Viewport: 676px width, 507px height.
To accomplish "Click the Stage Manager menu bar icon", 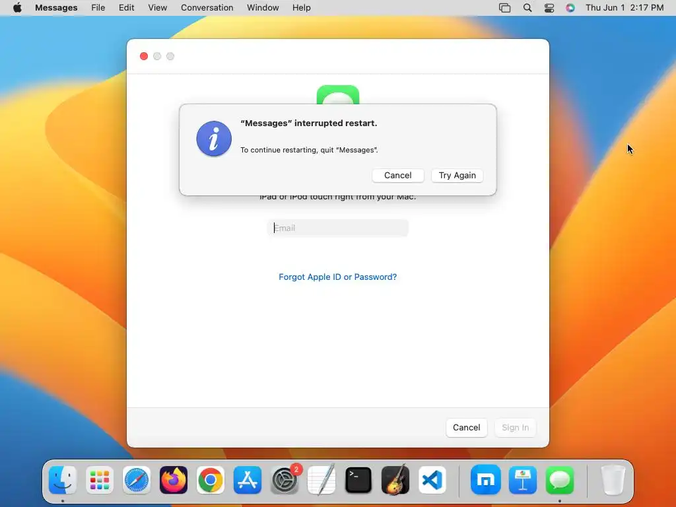I will click(x=505, y=8).
